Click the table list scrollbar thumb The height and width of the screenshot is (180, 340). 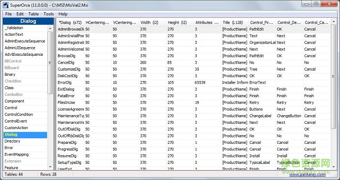(50, 63)
